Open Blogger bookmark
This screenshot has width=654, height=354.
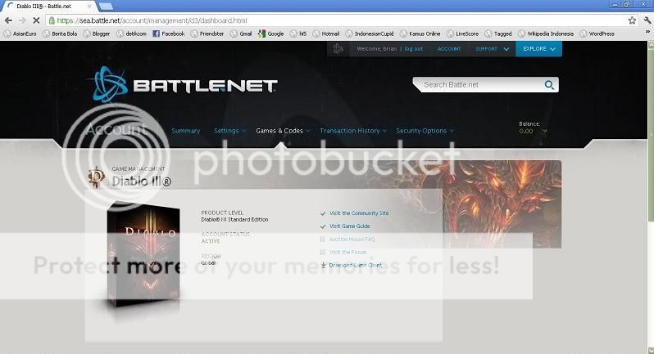tap(97, 34)
